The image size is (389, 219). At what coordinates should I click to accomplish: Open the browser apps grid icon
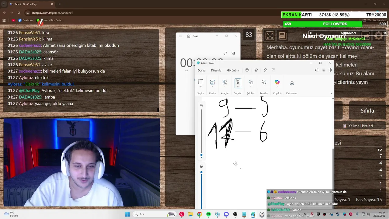(x=4, y=20)
